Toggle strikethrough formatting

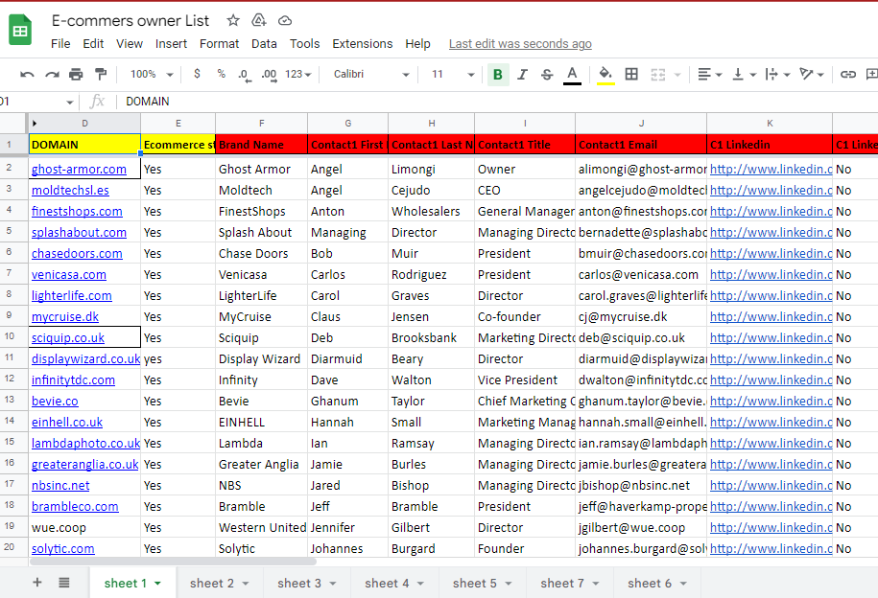click(x=547, y=75)
